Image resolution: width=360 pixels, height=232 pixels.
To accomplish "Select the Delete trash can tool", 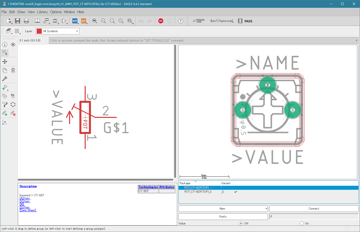I will pyautogui.click(x=13, y=70).
